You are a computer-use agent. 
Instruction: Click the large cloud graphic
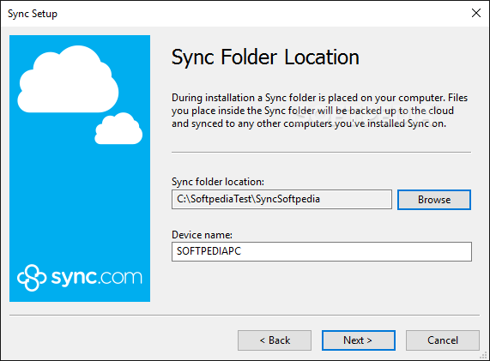click(68, 79)
